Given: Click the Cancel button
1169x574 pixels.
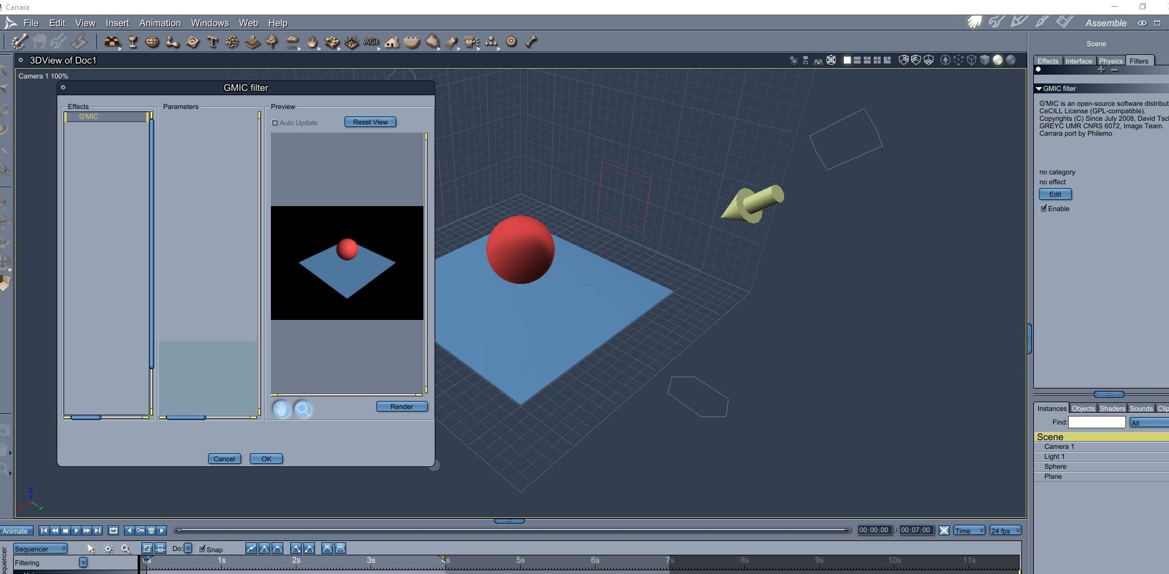Looking at the screenshot, I should point(224,459).
